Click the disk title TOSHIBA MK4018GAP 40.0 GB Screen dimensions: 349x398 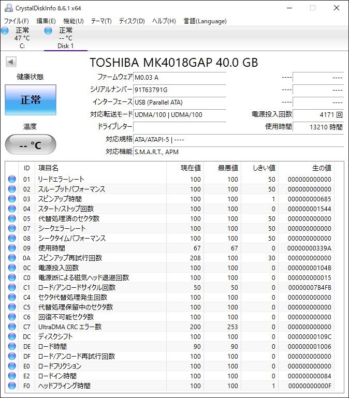[174, 63]
